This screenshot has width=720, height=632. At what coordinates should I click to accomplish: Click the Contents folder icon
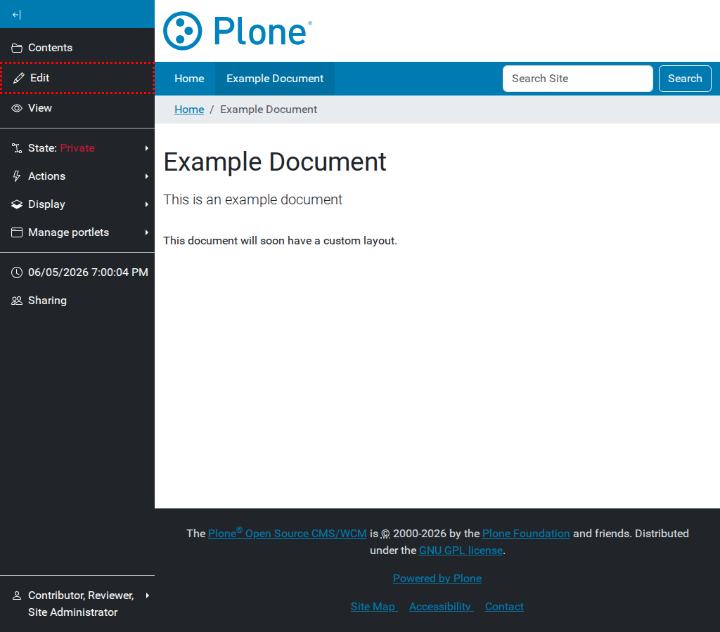(17, 48)
